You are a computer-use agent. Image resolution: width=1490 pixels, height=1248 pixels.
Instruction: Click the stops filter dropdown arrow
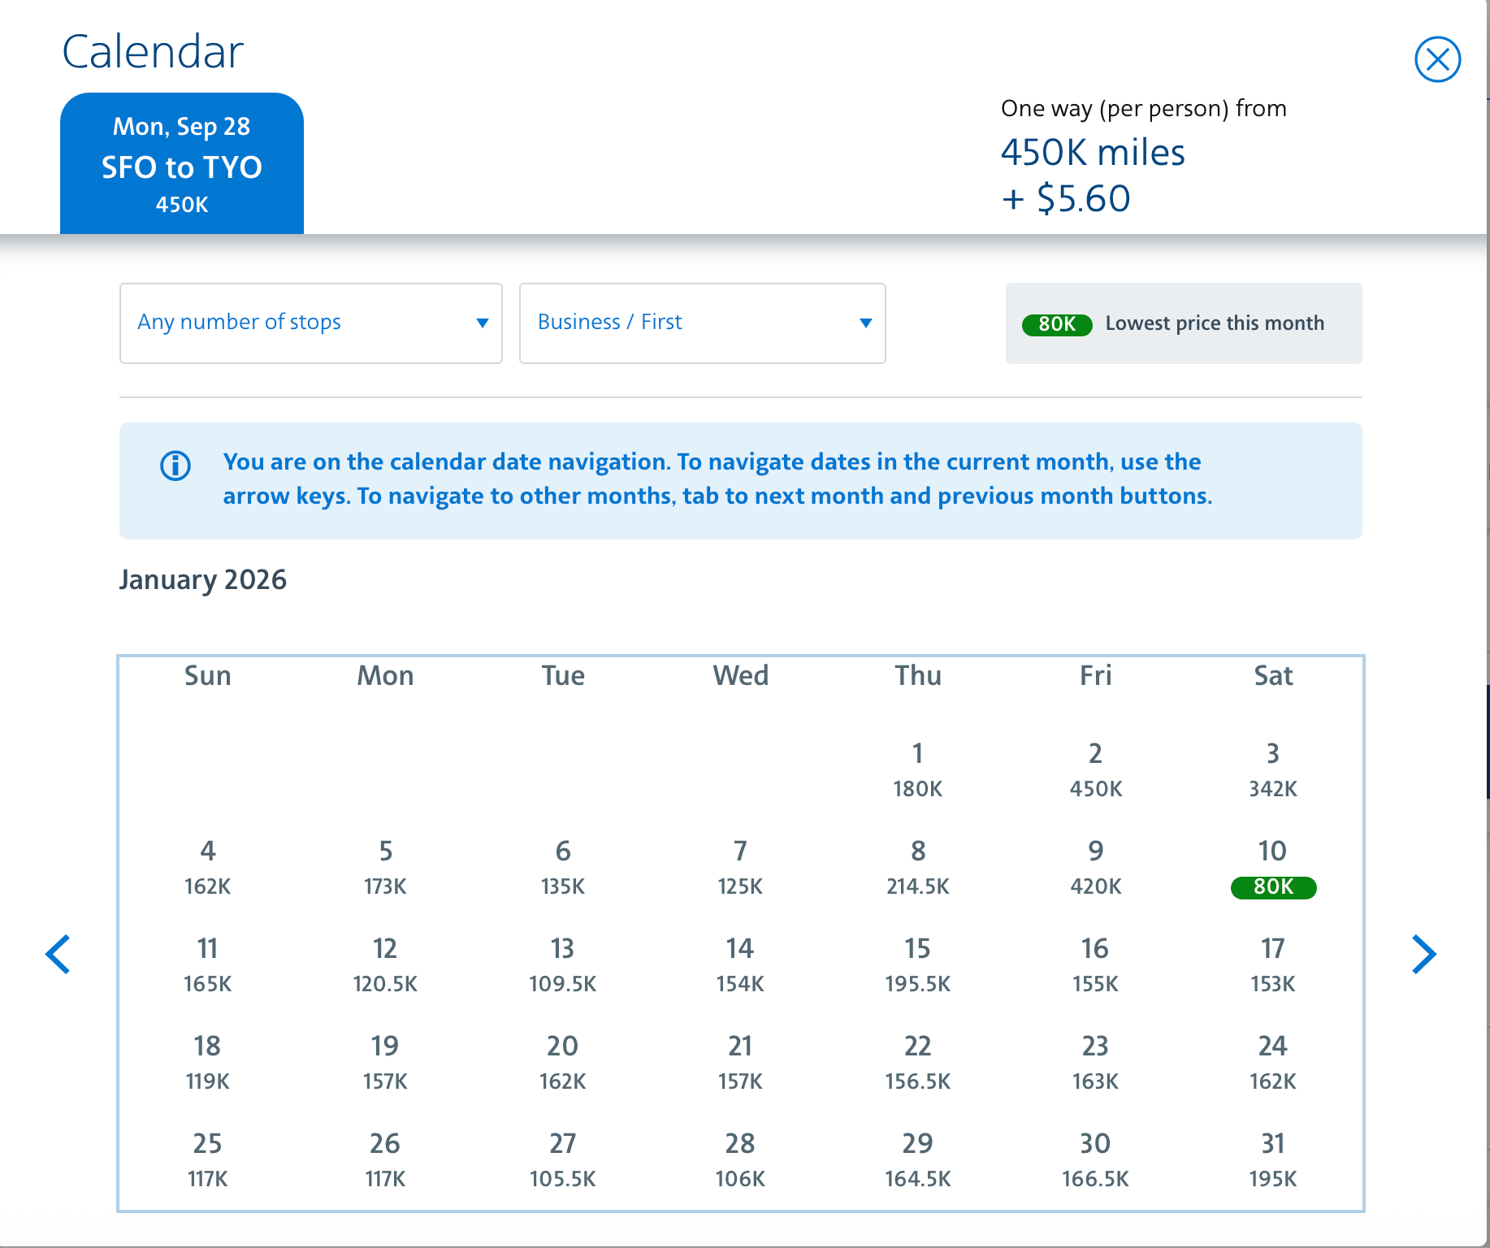481,323
